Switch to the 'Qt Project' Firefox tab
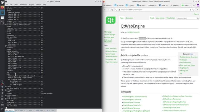Viewport: 200px width, 112px height. click(x=130, y=5)
